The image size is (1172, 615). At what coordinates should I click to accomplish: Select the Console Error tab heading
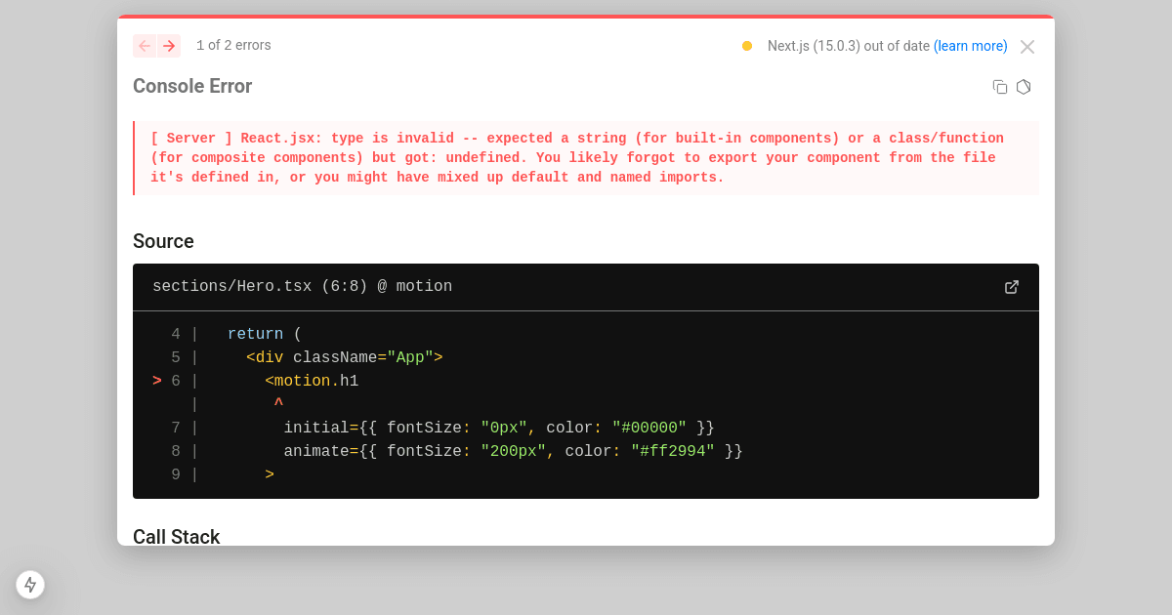coord(191,86)
